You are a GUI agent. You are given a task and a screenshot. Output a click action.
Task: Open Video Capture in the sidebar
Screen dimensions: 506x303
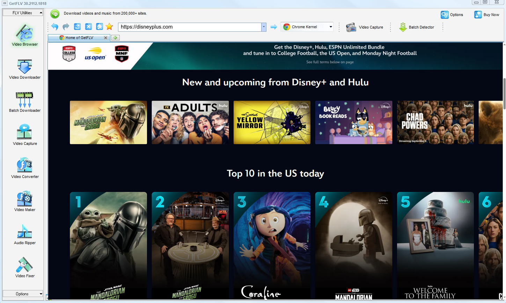24,135
